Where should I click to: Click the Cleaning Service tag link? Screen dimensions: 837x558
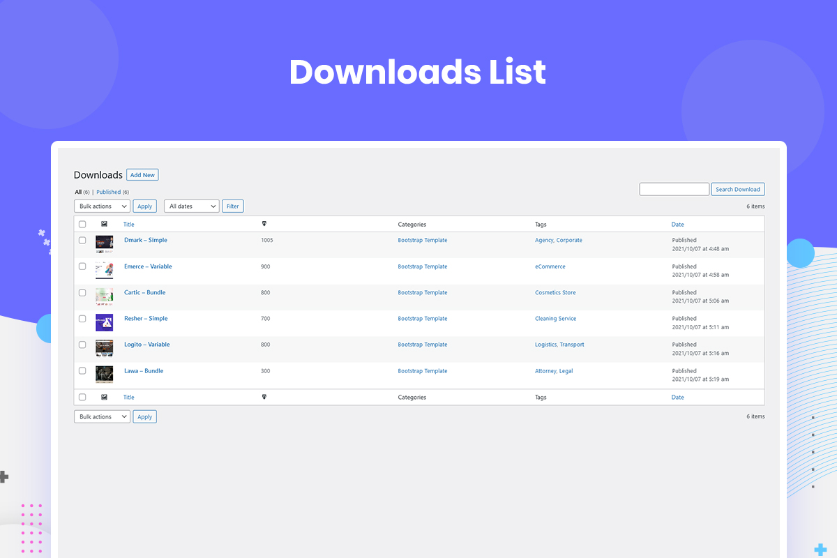click(x=556, y=318)
